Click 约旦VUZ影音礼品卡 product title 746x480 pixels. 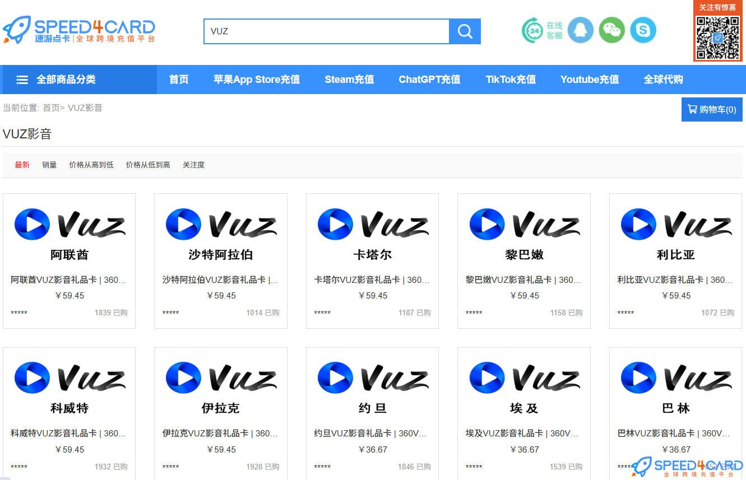point(370,433)
